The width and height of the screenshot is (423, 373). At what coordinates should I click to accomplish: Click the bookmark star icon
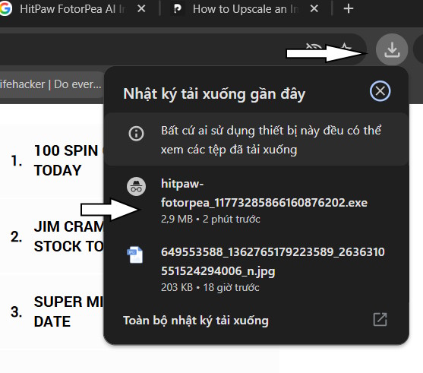point(345,49)
